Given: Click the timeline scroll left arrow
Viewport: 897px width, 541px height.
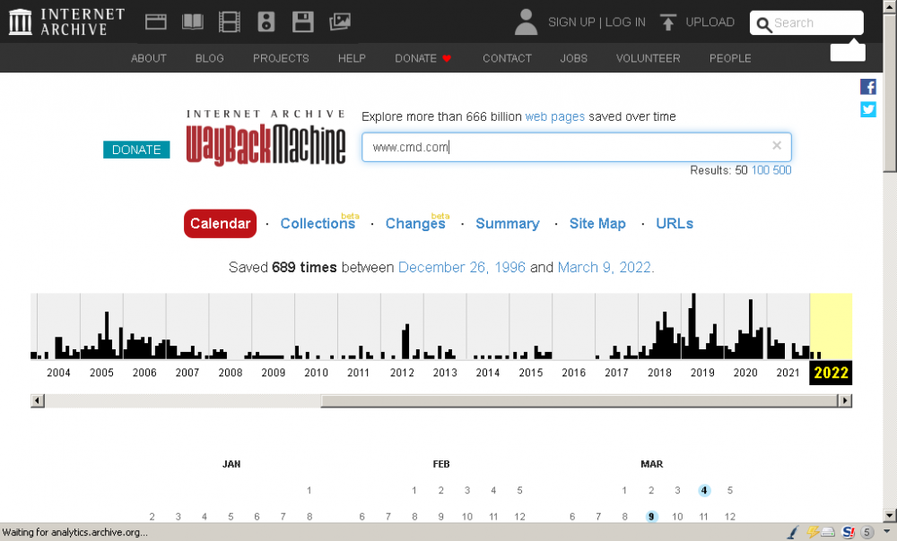Looking at the screenshot, I should (37, 400).
